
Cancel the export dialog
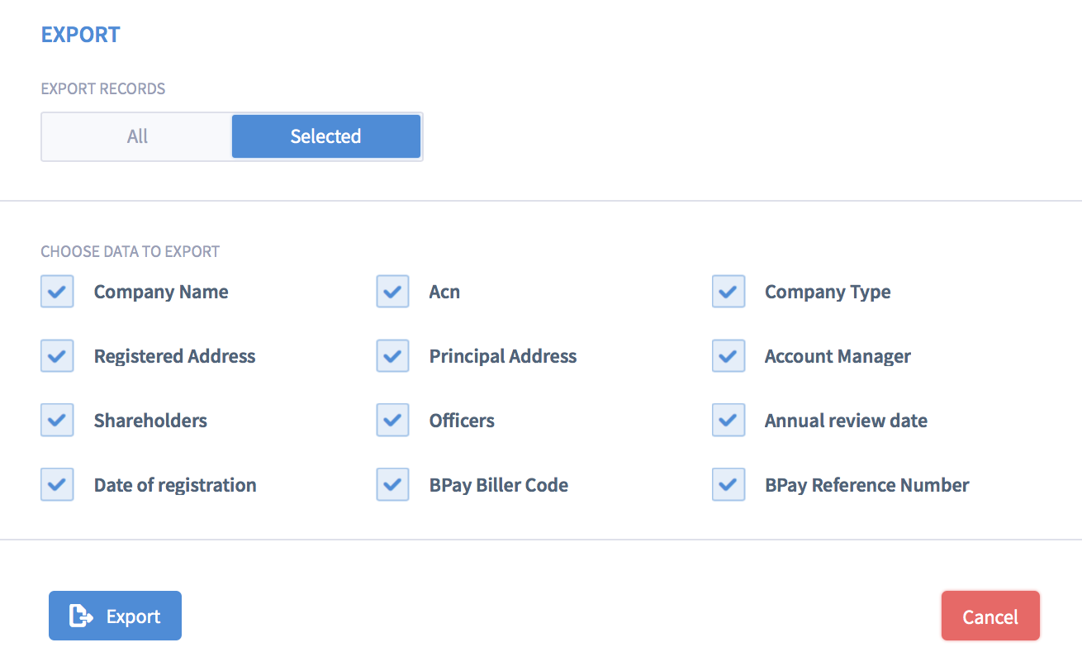pos(990,616)
